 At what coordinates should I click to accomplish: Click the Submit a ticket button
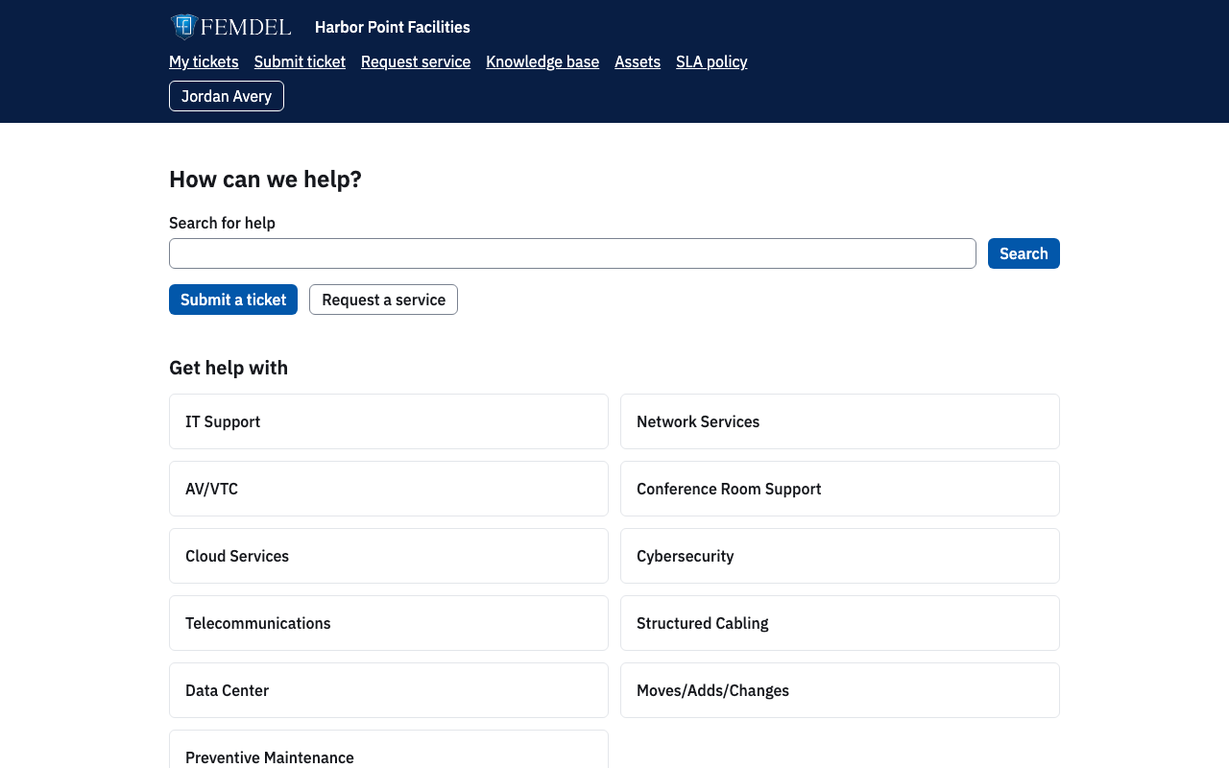233,300
